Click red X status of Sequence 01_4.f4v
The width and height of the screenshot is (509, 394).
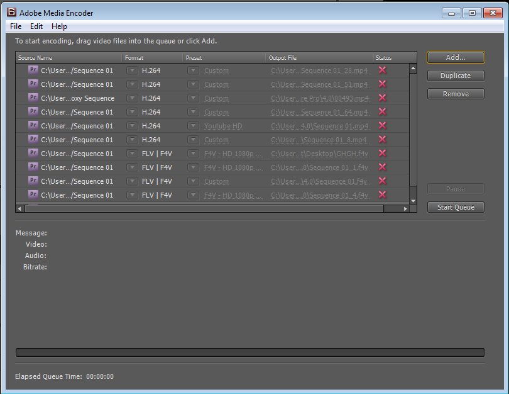pyautogui.click(x=383, y=194)
